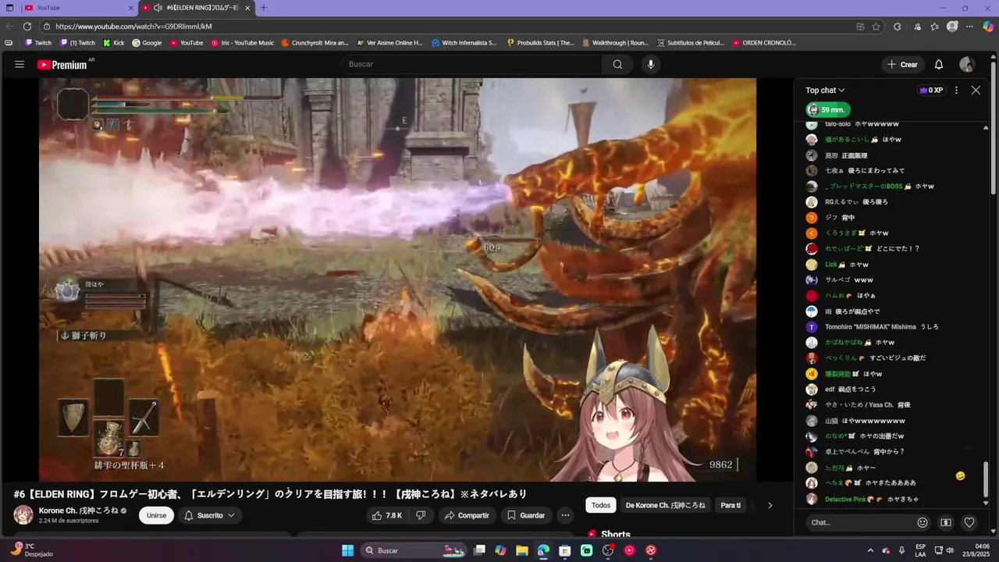The image size is (999, 562).
Task: Select the Para ti filter chip
Action: coord(731,505)
